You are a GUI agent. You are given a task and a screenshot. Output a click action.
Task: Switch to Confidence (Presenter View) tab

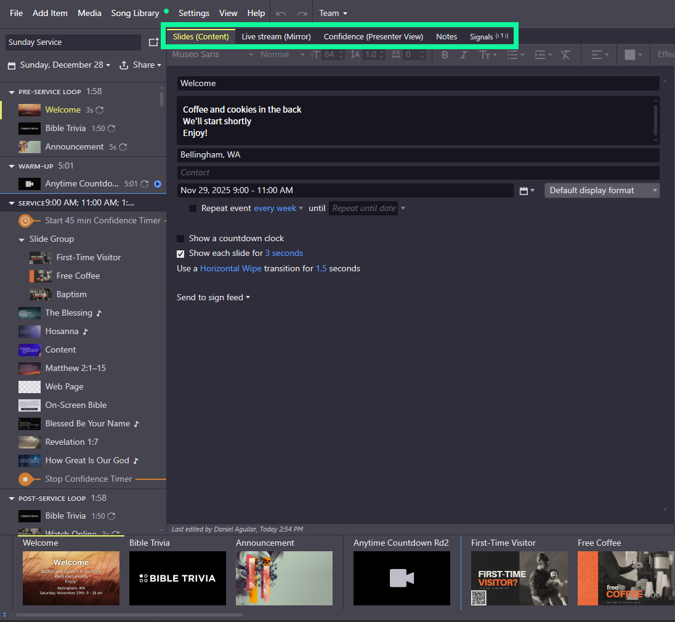pos(373,37)
